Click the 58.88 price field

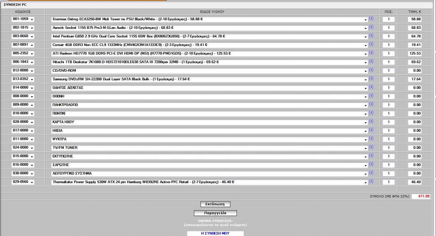point(415,19)
